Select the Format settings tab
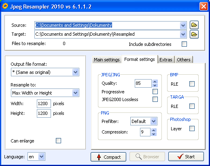This screenshot has width=210, height=166. click(140, 59)
